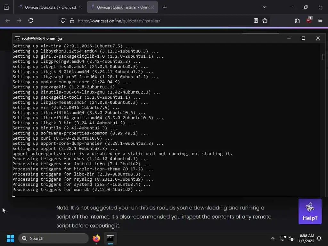Open Firefox View in the tab bar
This screenshot has height=246, width=328.
[x=6, y=7]
